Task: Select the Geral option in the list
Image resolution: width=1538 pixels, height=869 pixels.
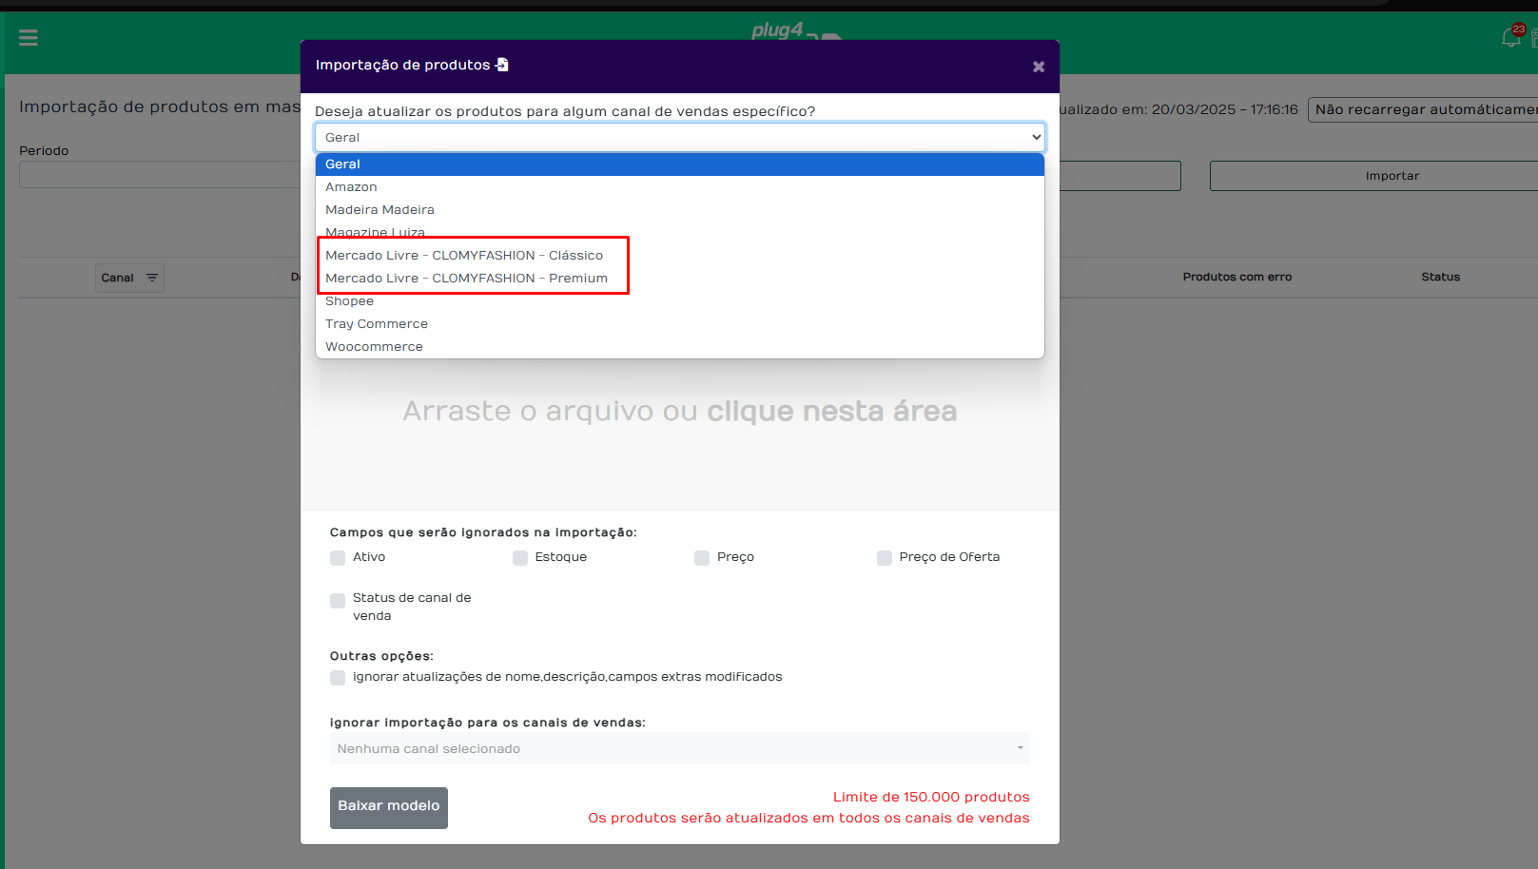Action: pos(680,164)
